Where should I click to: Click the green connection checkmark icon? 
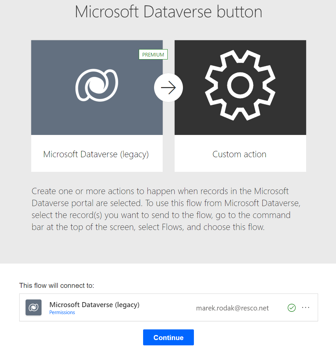292,308
